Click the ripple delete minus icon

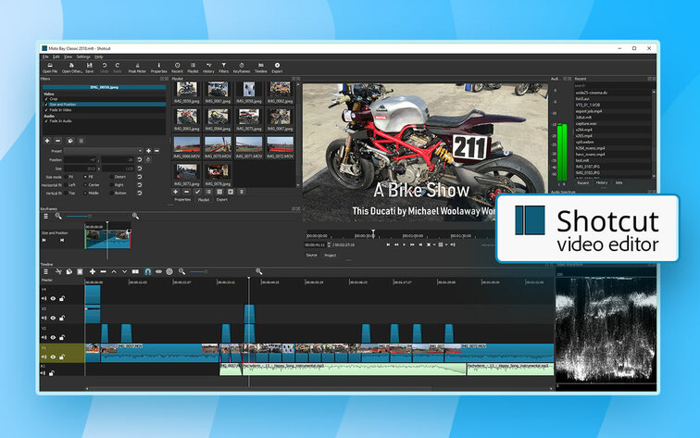point(103,271)
